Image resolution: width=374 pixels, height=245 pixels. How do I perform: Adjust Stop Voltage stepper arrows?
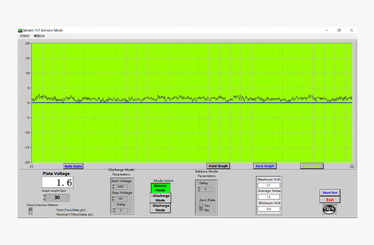tap(112, 199)
